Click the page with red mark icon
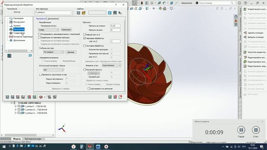 click(x=121, y=97)
